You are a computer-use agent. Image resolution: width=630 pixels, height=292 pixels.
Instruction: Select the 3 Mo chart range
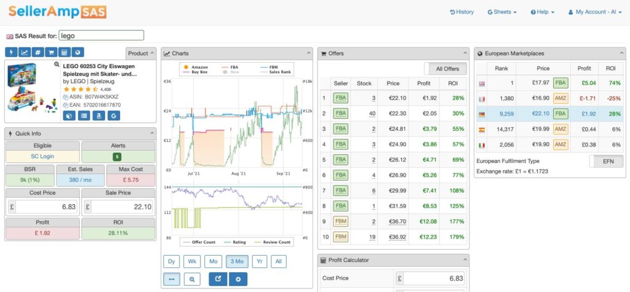[237, 261]
